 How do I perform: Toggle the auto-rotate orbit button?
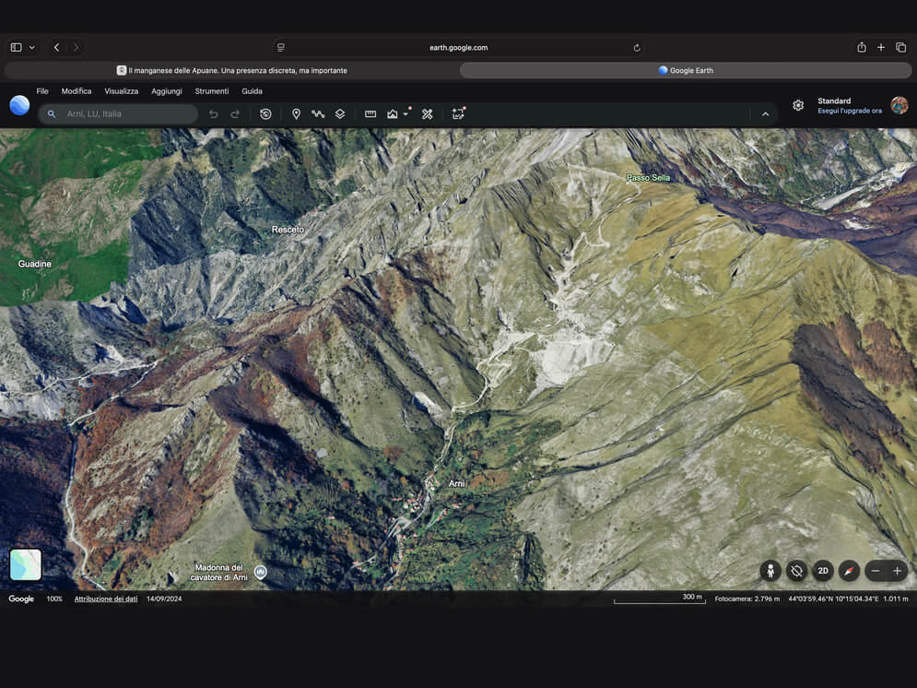tap(796, 570)
